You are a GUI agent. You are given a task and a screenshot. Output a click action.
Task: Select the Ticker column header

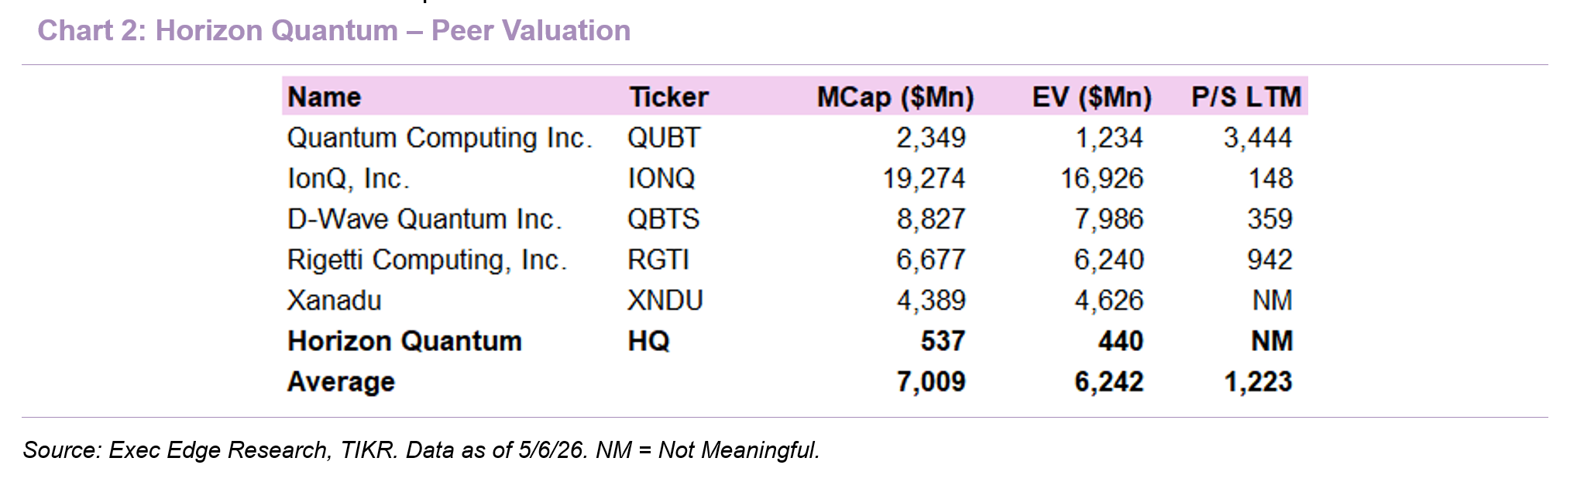point(668,97)
